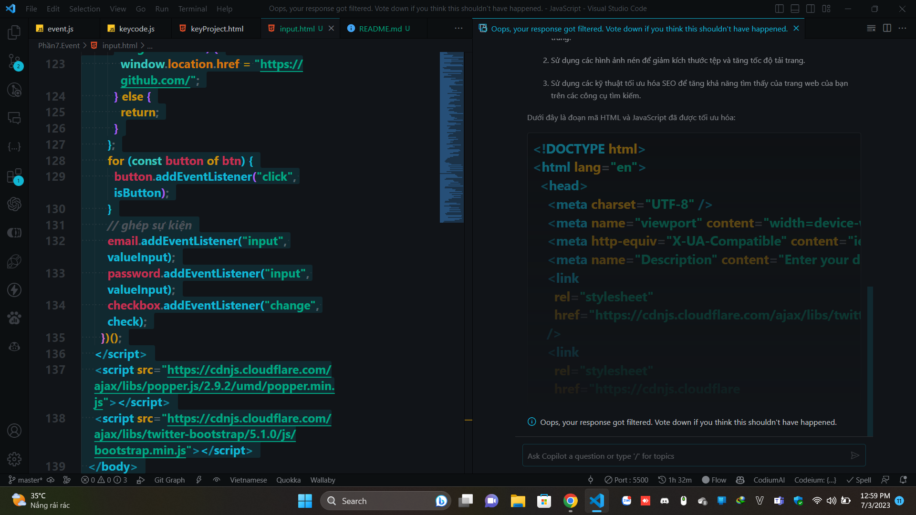Open the Extensions view icon
This screenshot has width=916, height=515.
click(14, 176)
